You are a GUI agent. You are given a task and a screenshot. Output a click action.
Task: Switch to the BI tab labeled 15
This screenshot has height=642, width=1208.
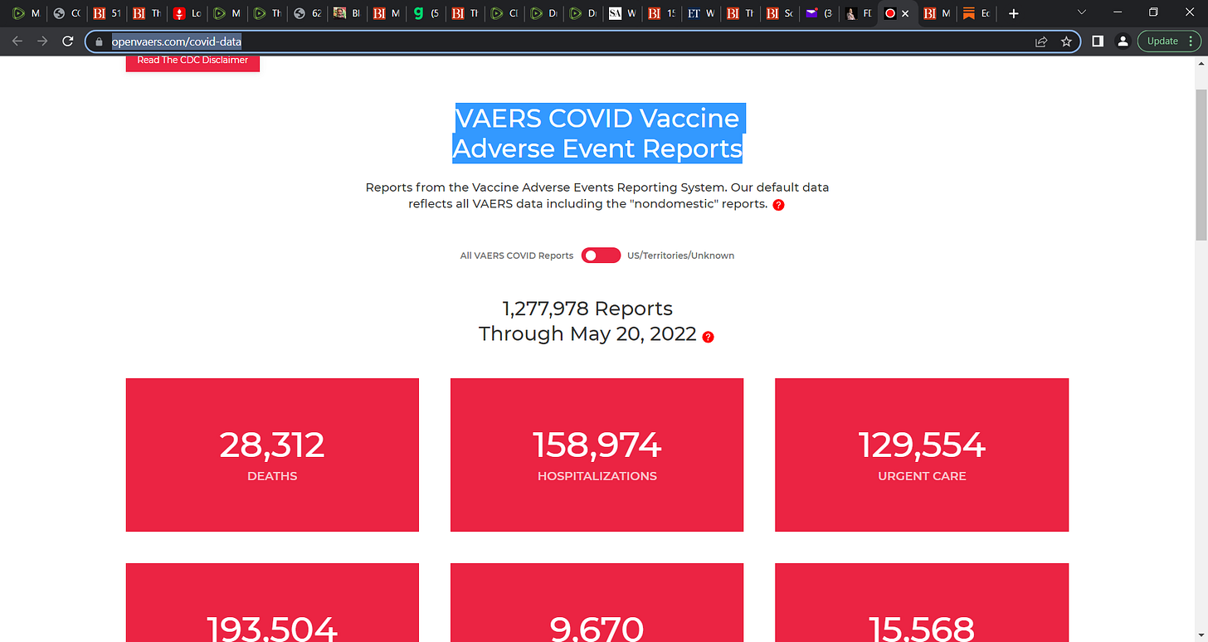(x=663, y=14)
